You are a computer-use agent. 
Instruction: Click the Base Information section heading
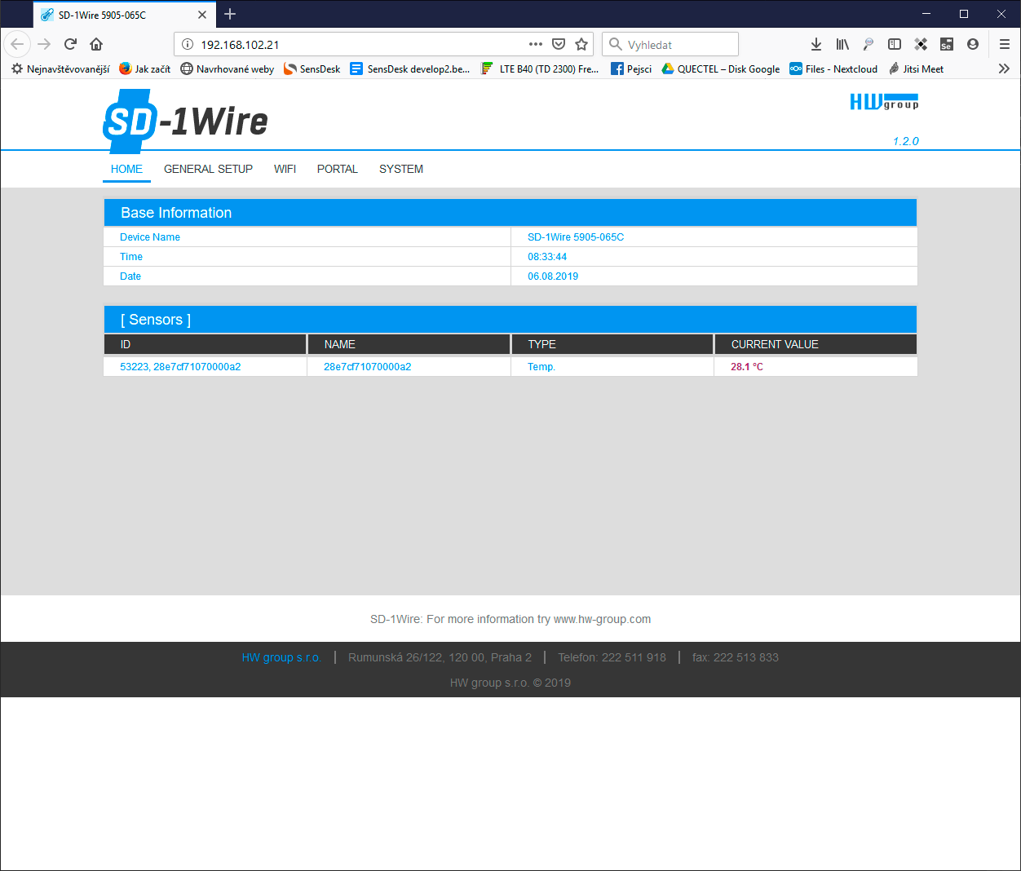(176, 213)
